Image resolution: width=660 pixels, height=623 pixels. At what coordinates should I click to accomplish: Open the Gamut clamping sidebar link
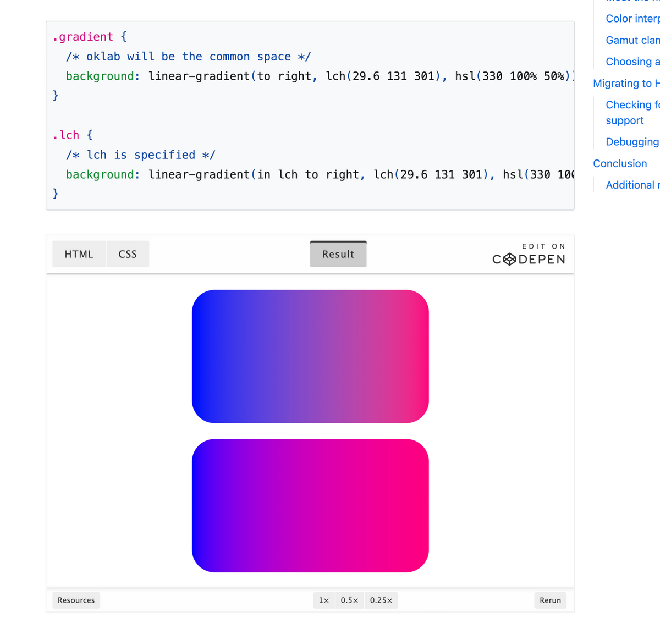(632, 40)
